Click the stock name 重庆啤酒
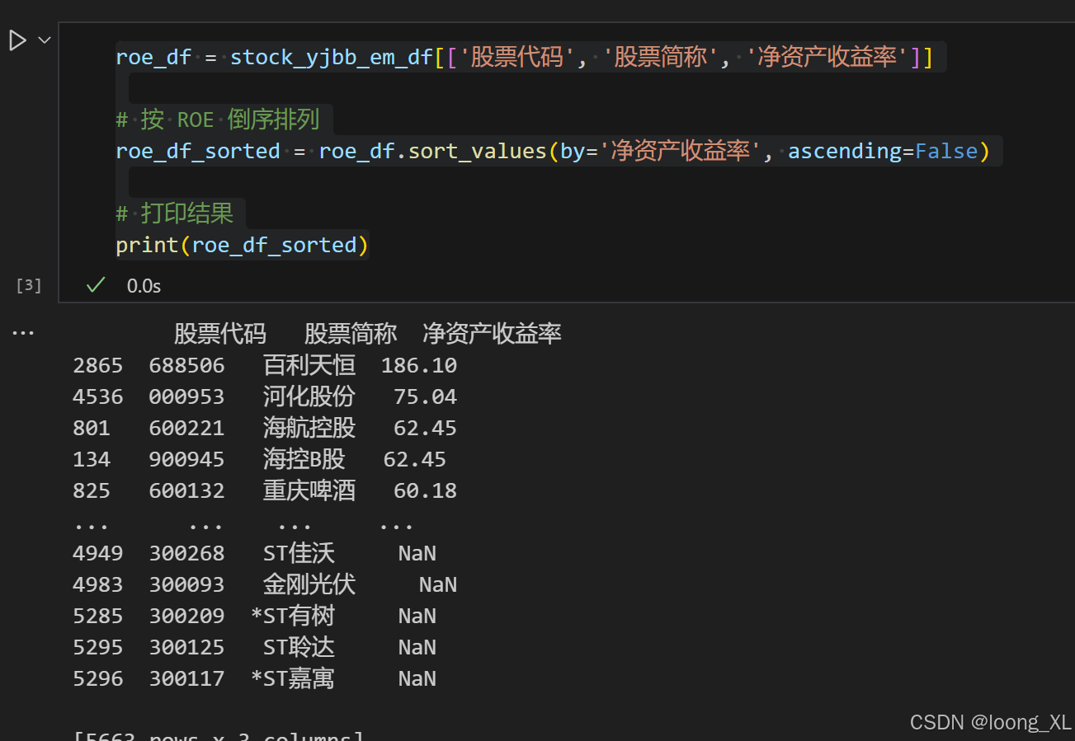The width and height of the screenshot is (1075, 741). [309, 490]
